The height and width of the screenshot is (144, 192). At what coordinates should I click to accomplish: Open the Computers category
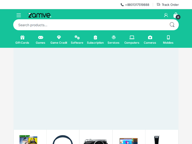[132, 40]
